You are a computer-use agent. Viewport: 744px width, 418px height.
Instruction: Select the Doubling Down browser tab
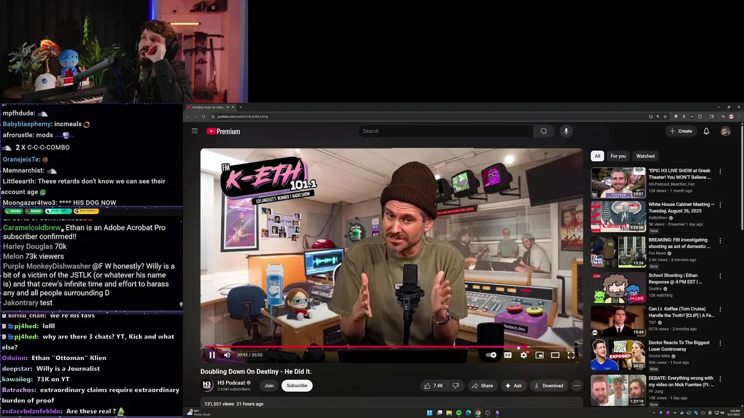click(210, 107)
